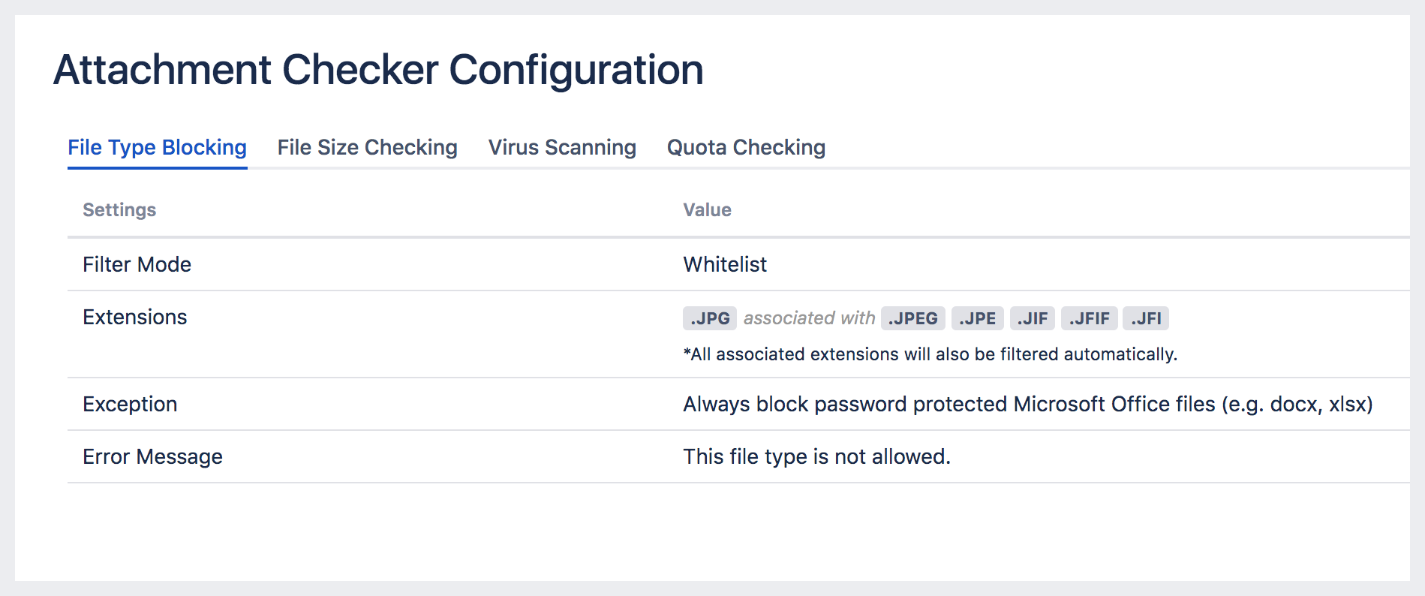The image size is (1425, 596).
Task: Click the Attachment Checker Configuration heading
Action: coord(378,70)
